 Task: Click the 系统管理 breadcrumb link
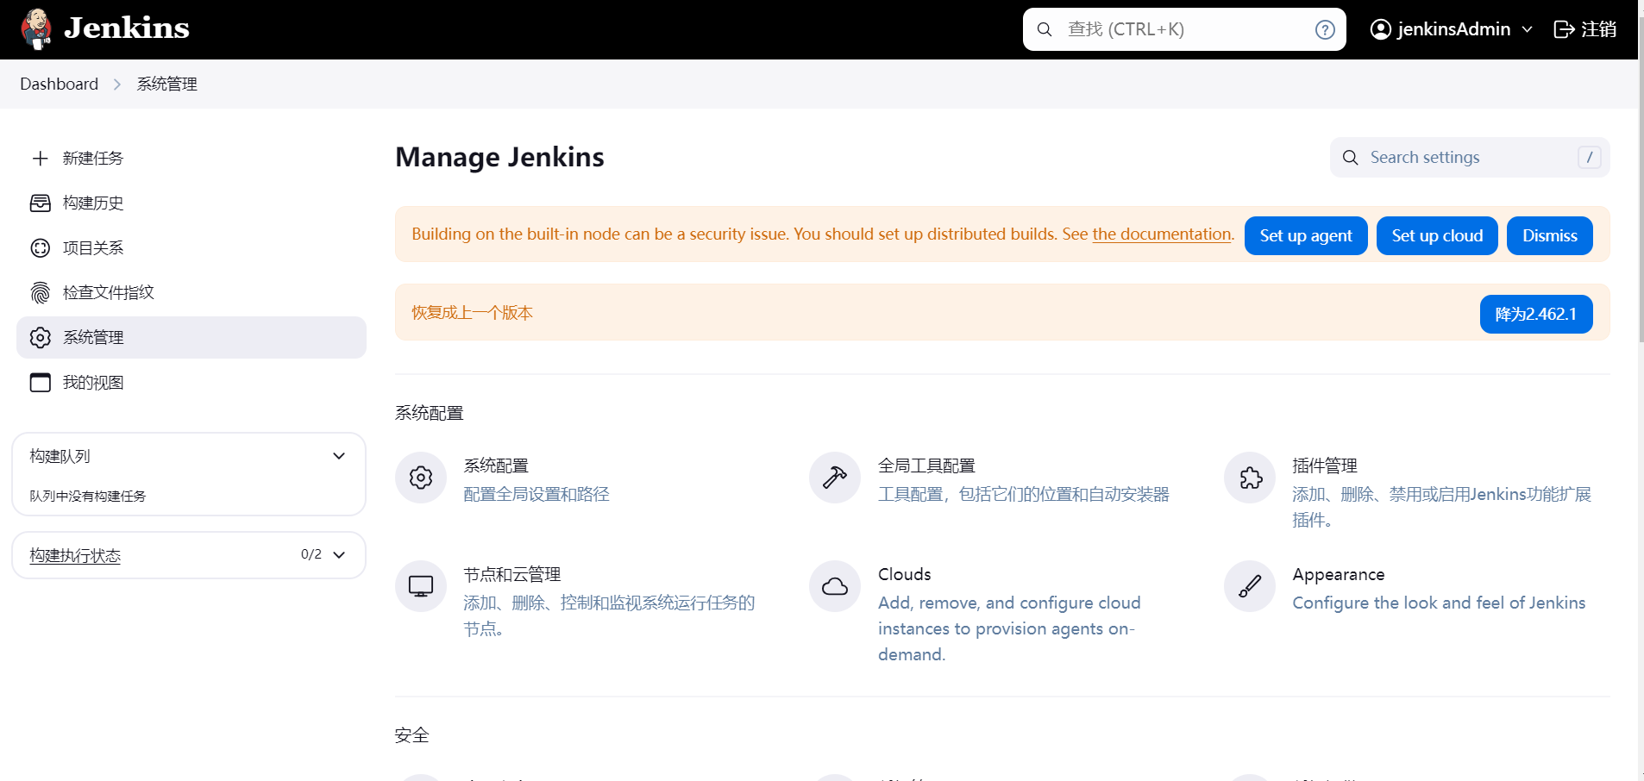pos(167,84)
